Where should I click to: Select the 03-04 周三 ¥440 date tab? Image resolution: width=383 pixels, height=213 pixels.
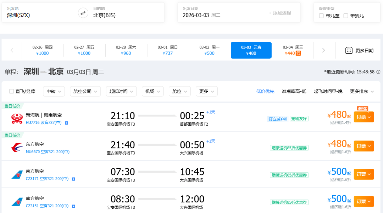point(293,50)
